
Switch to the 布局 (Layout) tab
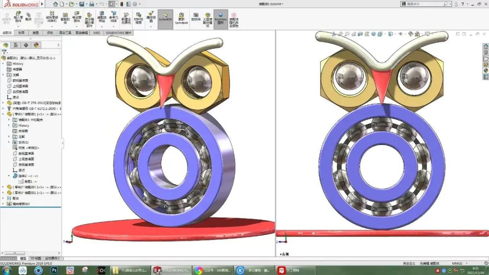tap(21, 33)
